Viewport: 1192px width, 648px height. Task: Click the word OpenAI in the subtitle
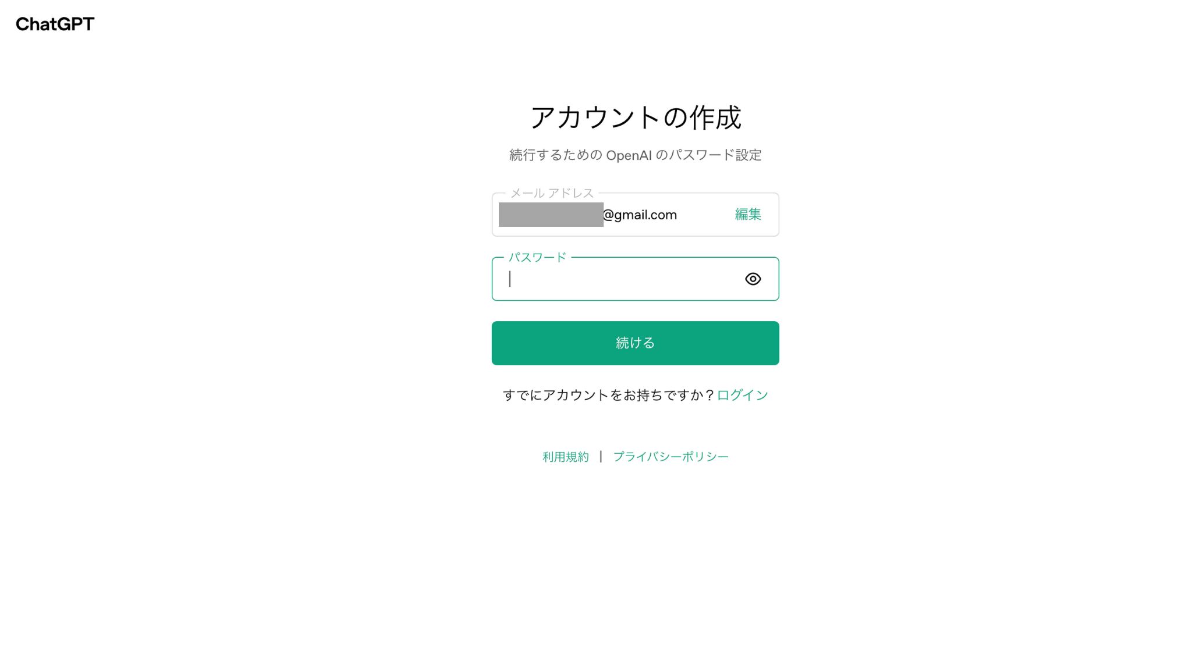(629, 155)
